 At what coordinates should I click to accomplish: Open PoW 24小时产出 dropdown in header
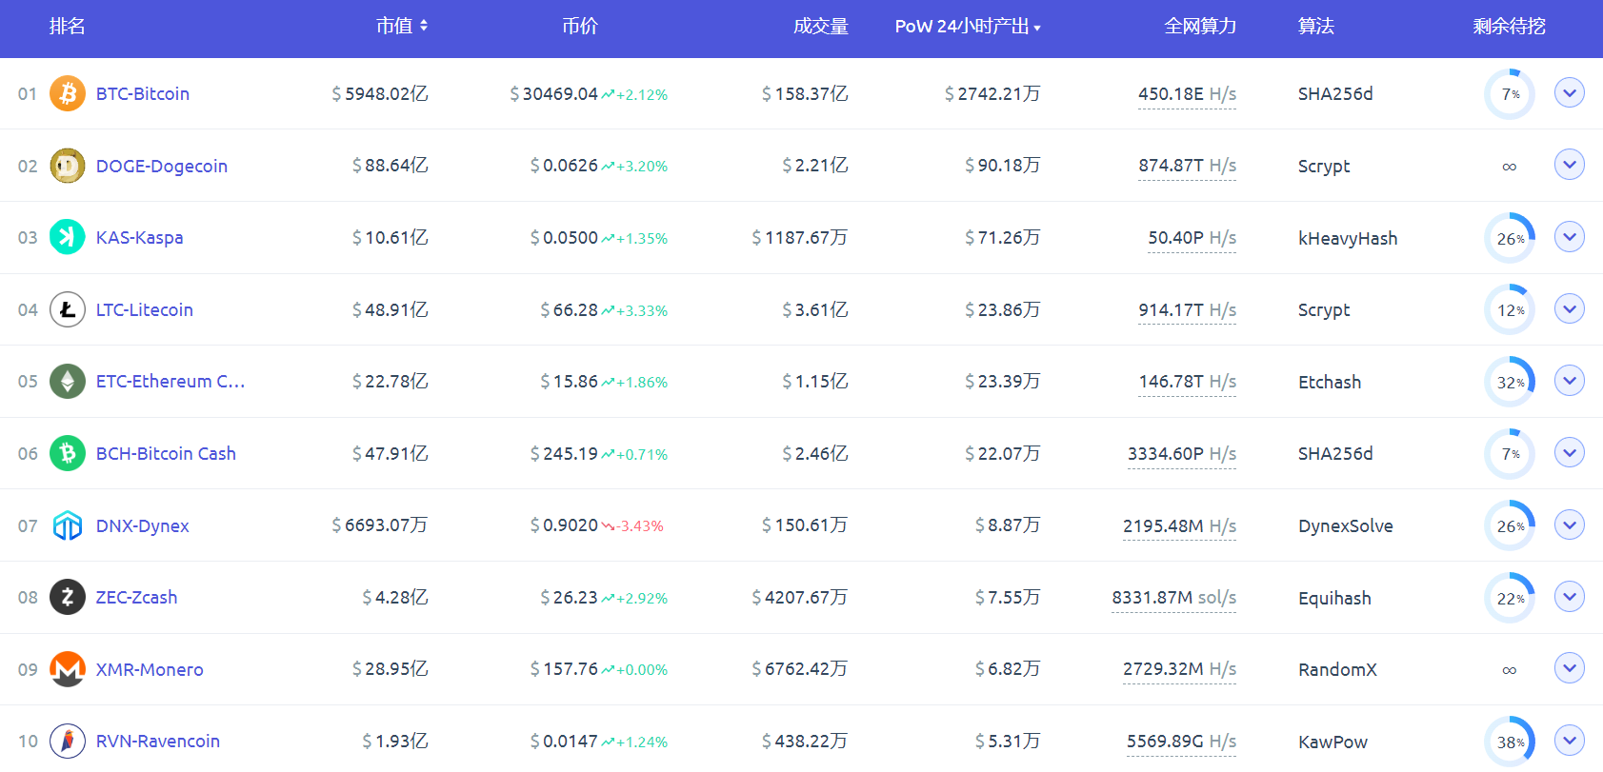pyautogui.click(x=967, y=27)
